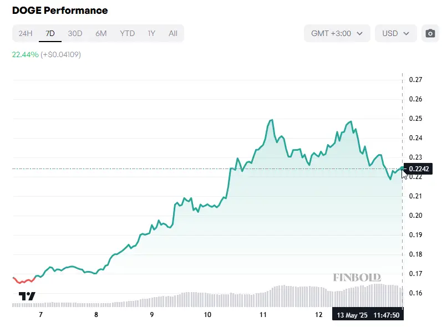The width and height of the screenshot is (442, 327).
Task: Click the 0.21 price axis label
Action: click(415, 196)
